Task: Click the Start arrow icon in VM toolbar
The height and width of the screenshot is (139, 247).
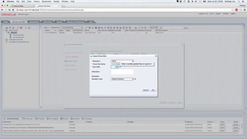Action: [x=93, y=27]
